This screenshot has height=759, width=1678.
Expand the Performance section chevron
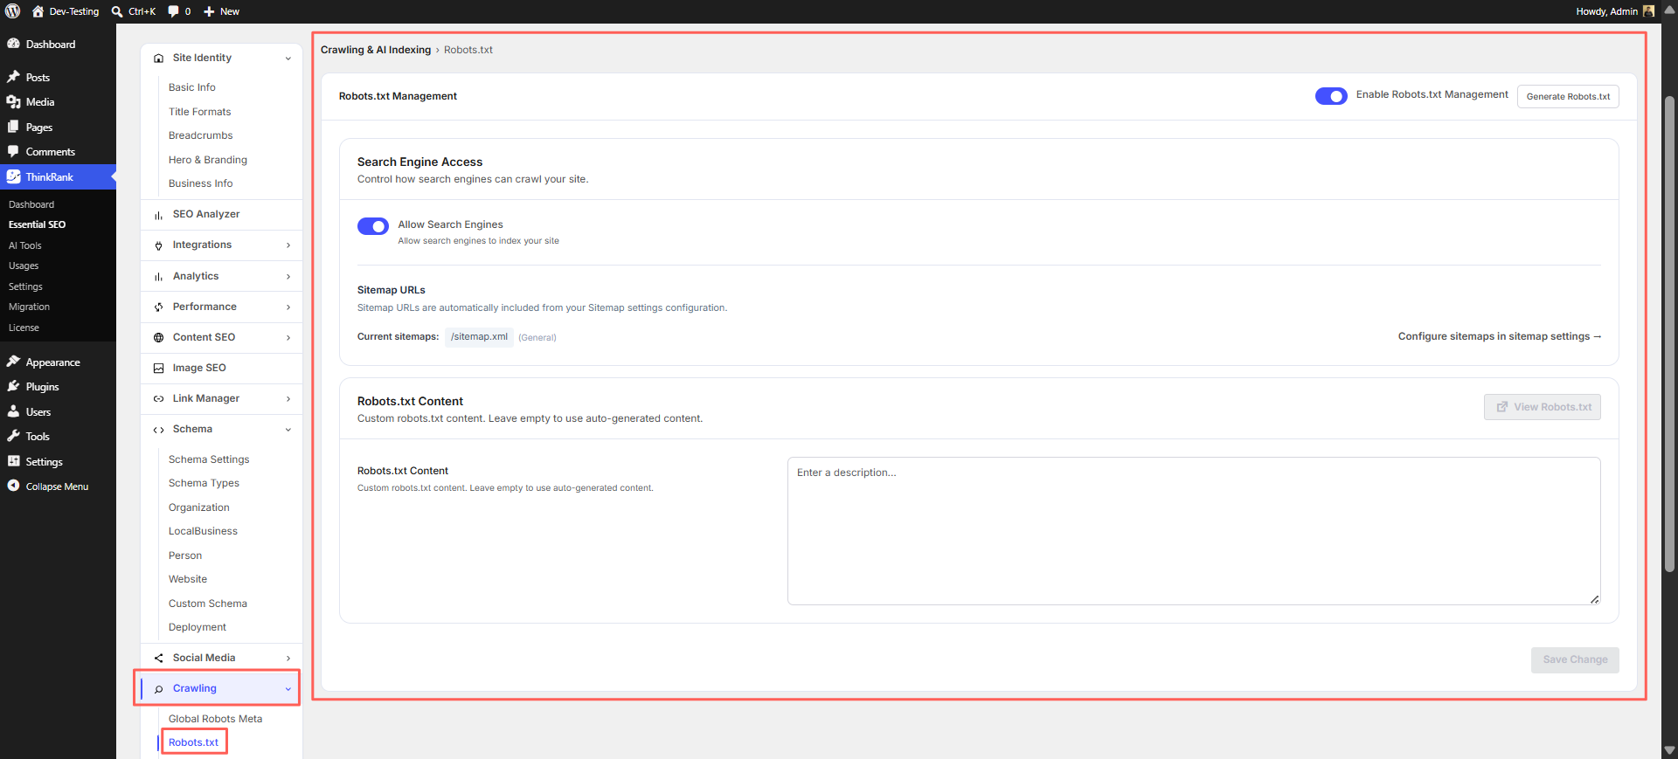point(288,307)
